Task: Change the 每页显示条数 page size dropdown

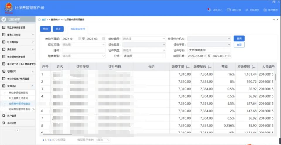Action: click(x=103, y=140)
